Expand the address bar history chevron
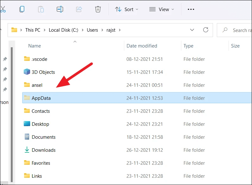Viewport: 252px width, 185px height. coord(192,30)
